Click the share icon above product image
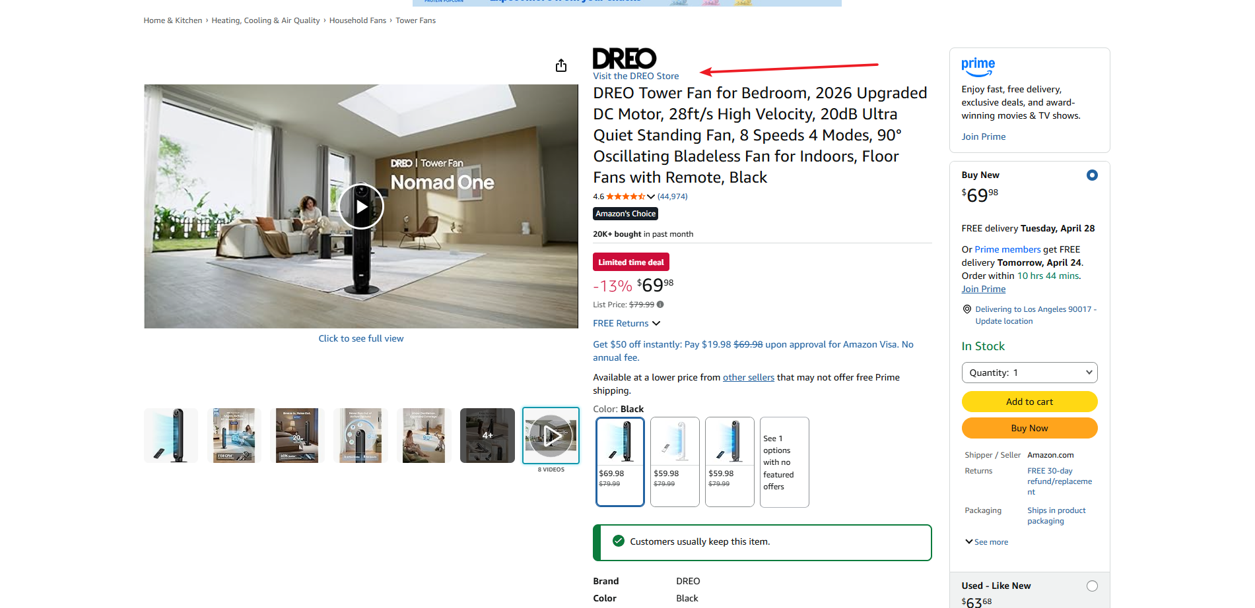Viewport: 1255px width, 608px height. (x=561, y=65)
